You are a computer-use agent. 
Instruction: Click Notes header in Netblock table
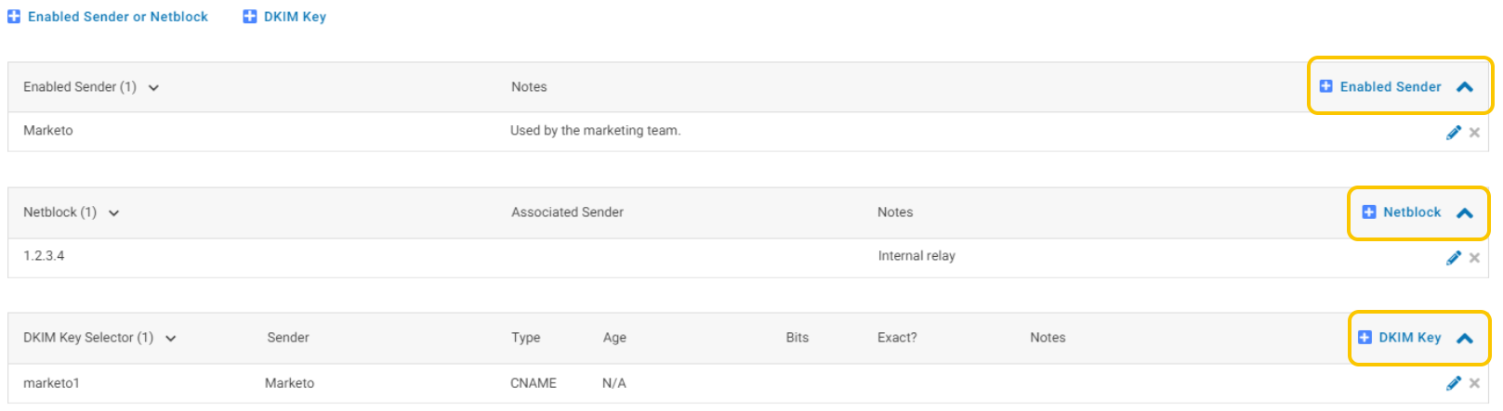(x=895, y=212)
